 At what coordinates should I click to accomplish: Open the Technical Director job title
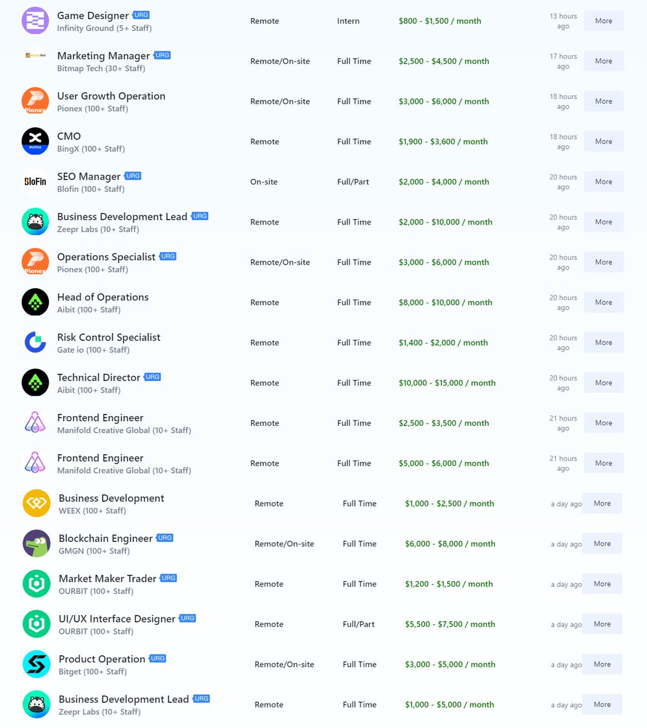tap(99, 377)
